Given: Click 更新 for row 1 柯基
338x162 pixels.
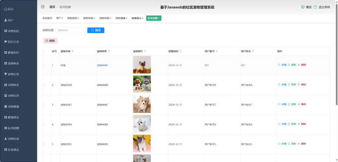Looking at the screenshot, I should pyautogui.click(x=292, y=65).
